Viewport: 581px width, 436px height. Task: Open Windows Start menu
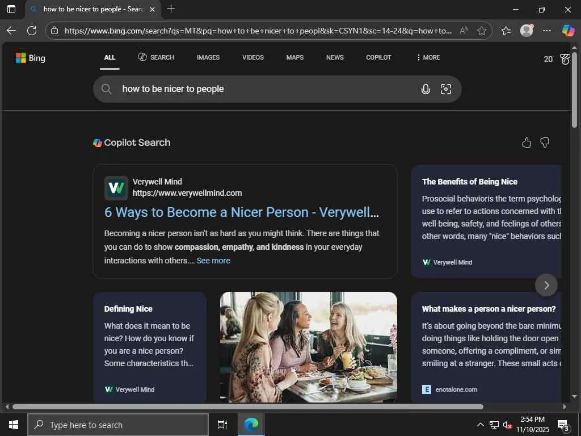pos(14,425)
